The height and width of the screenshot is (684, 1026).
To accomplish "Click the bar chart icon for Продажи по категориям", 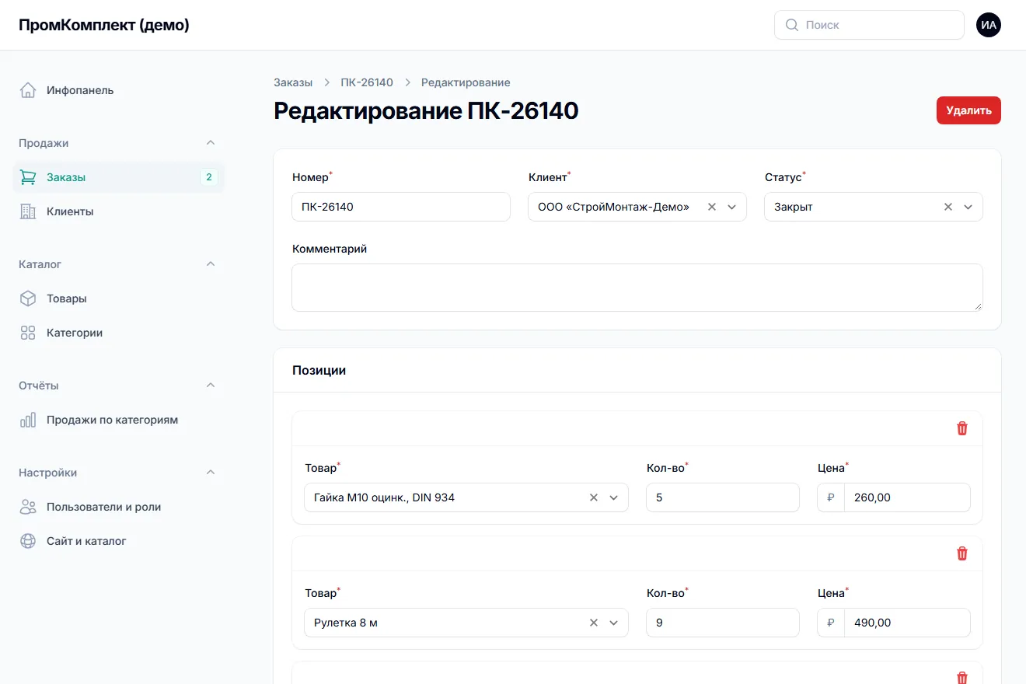I will pos(28,420).
